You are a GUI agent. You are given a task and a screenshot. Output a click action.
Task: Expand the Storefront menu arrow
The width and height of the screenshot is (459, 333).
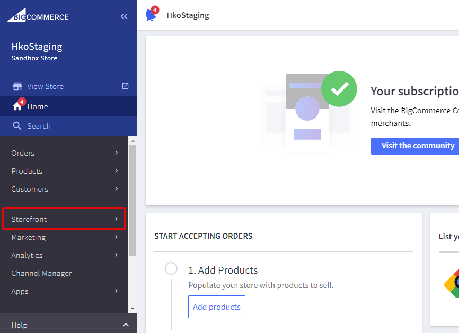click(117, 219)
